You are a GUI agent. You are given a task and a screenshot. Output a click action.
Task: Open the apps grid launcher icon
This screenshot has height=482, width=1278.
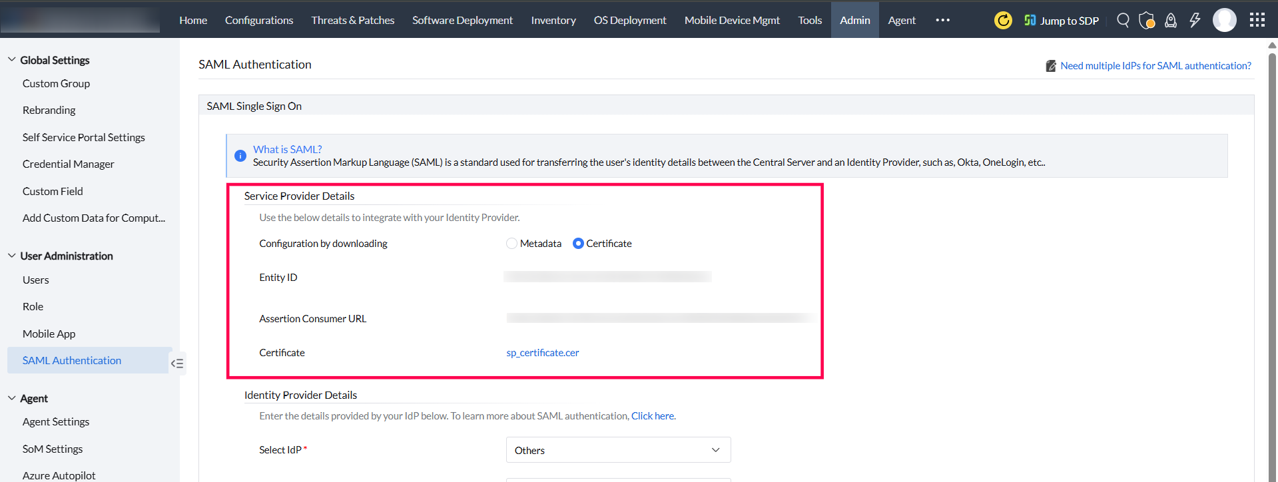click(1257, 21)
